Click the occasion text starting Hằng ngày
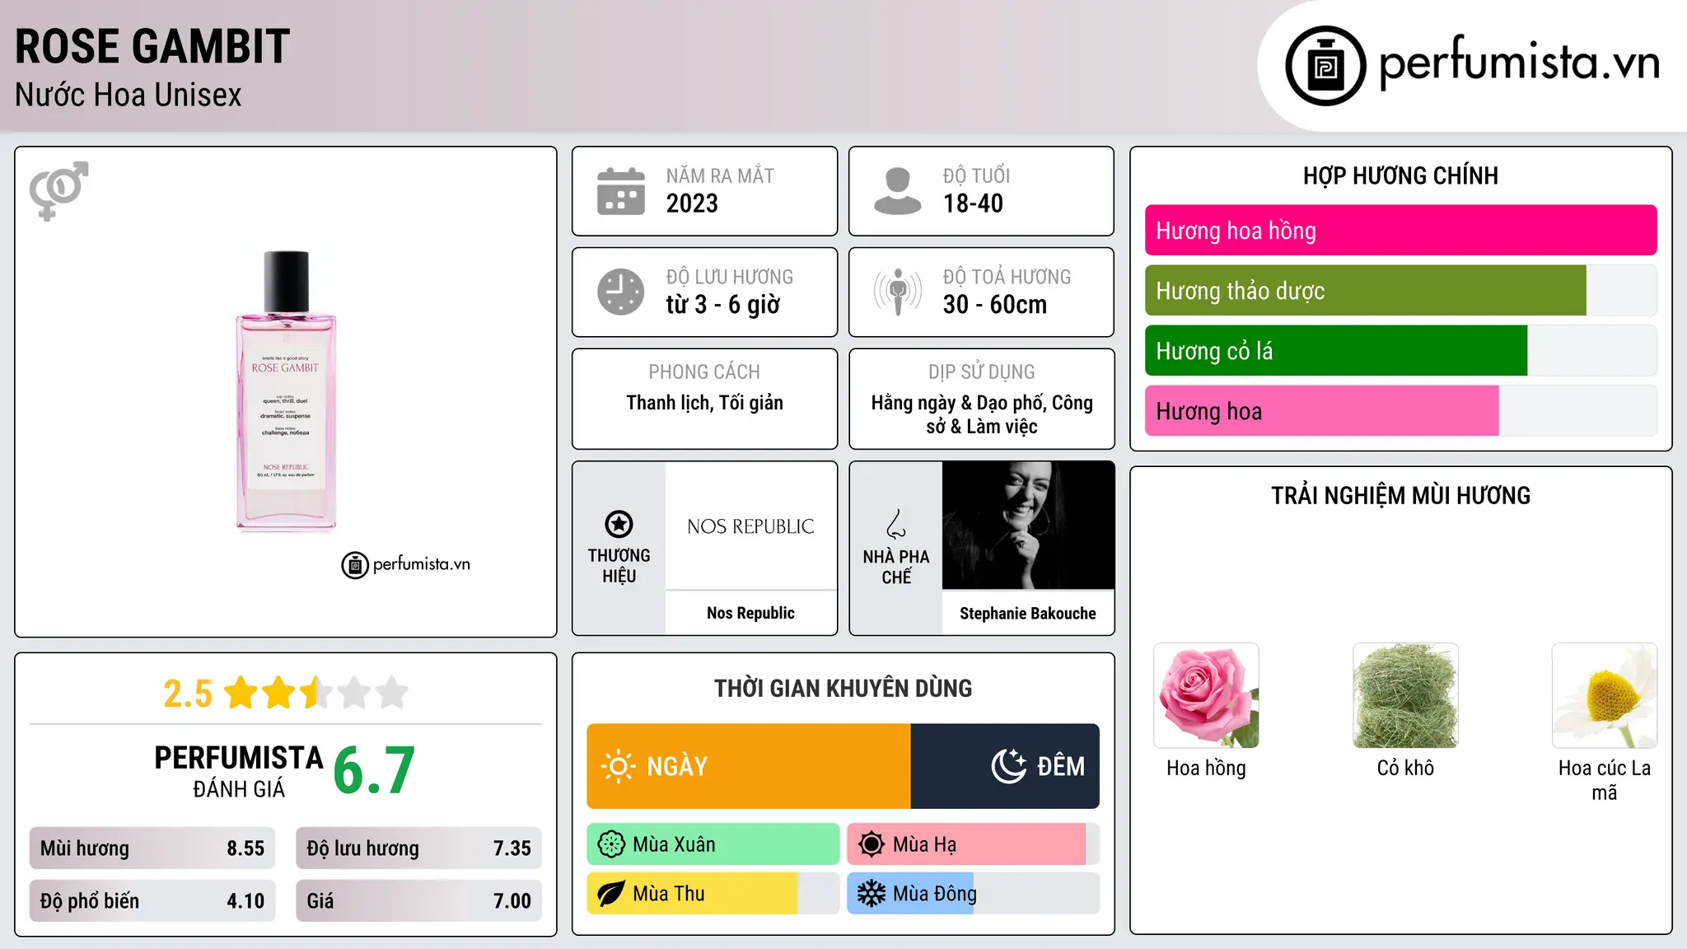Screen dimensions: 1687x949 click(982, 414)
